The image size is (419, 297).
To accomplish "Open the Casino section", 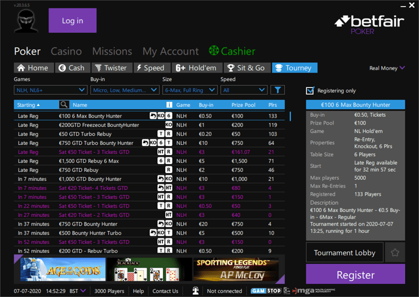I will coord(66,51).
